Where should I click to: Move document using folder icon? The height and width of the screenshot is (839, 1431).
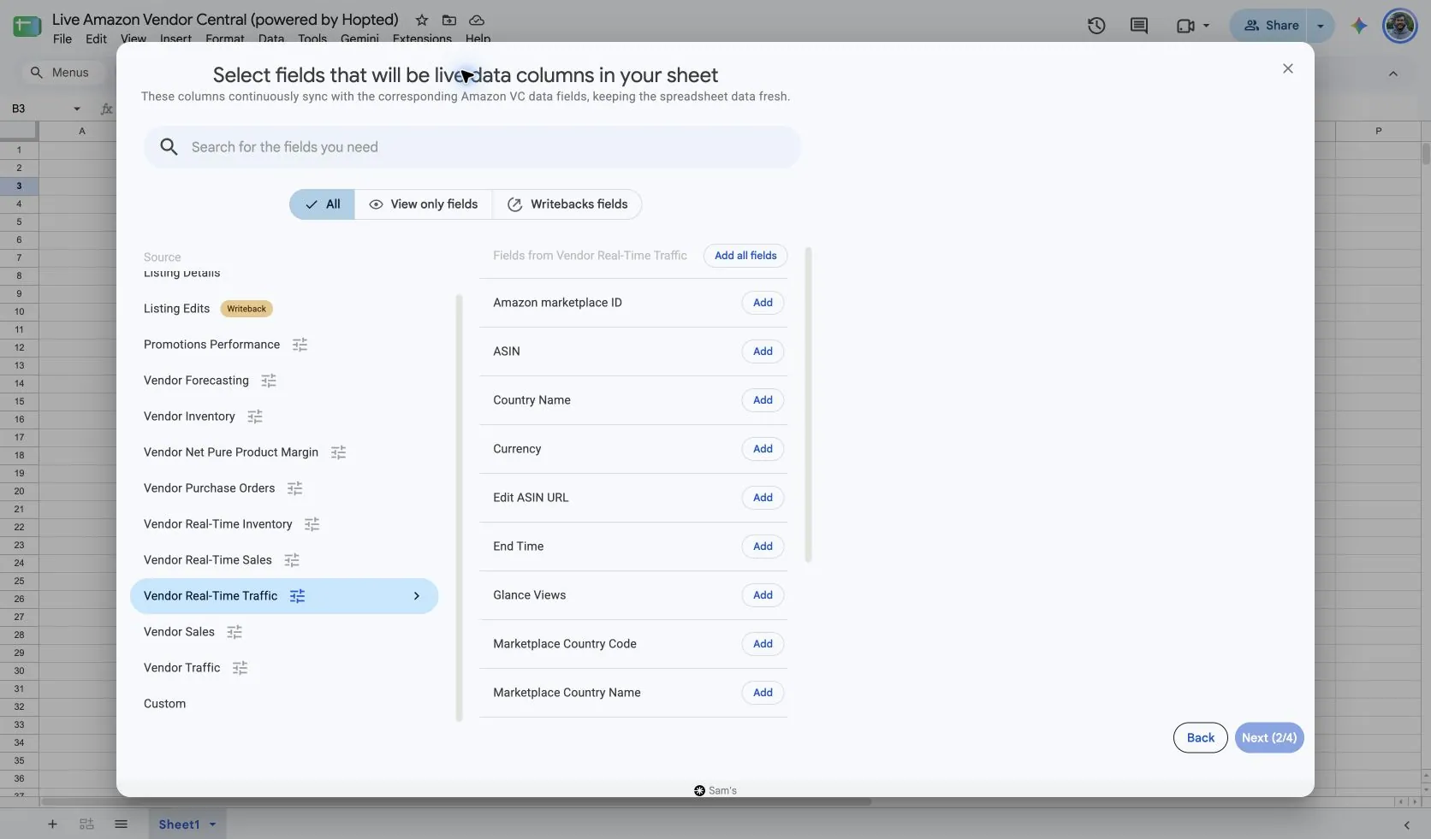click(x=449, y=20)
